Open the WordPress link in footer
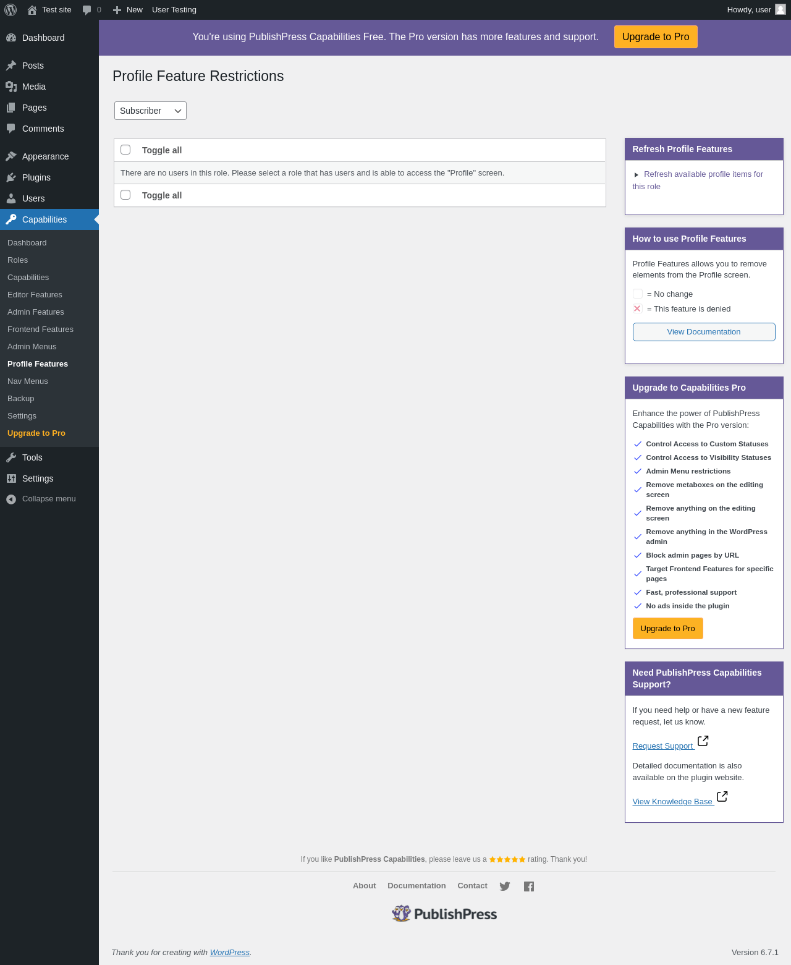This screenshot has width=791, height=965. click(229, 953)
